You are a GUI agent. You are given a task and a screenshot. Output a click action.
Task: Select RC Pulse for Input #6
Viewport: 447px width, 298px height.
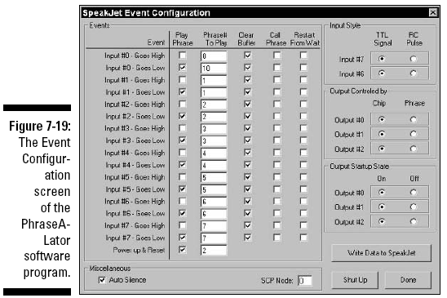[x=413, y=73]
